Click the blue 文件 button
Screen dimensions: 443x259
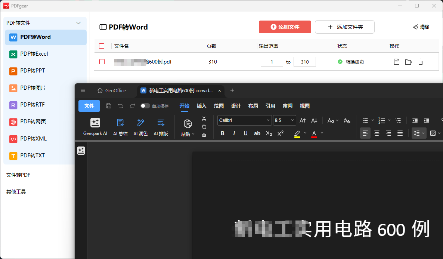[89, 106]
